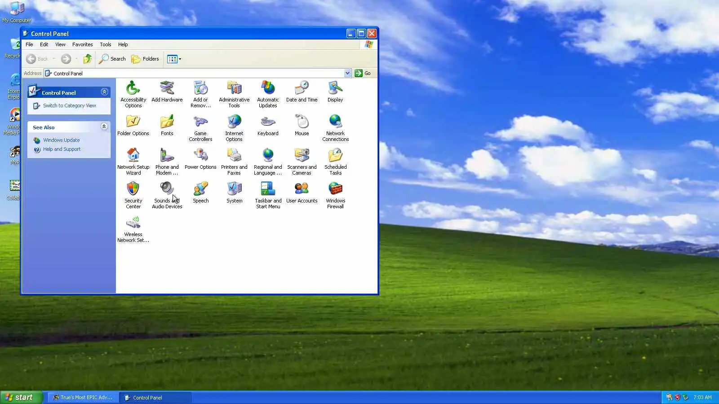Click the Back toolbar button
719x404 pixels.
pos(37,59)
